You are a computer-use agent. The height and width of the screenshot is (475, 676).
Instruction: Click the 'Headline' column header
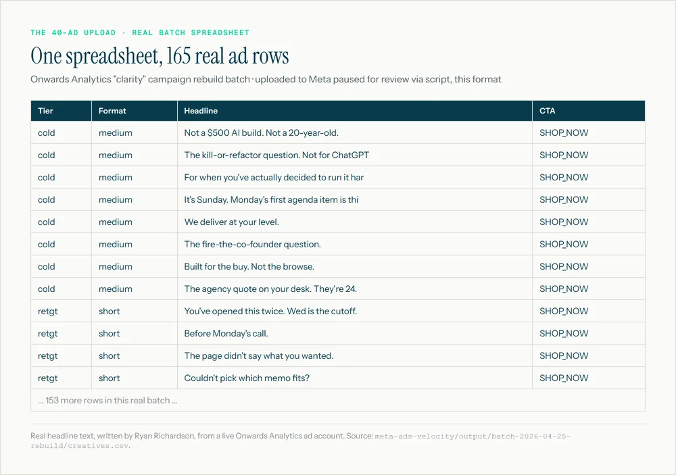point(355,111)
